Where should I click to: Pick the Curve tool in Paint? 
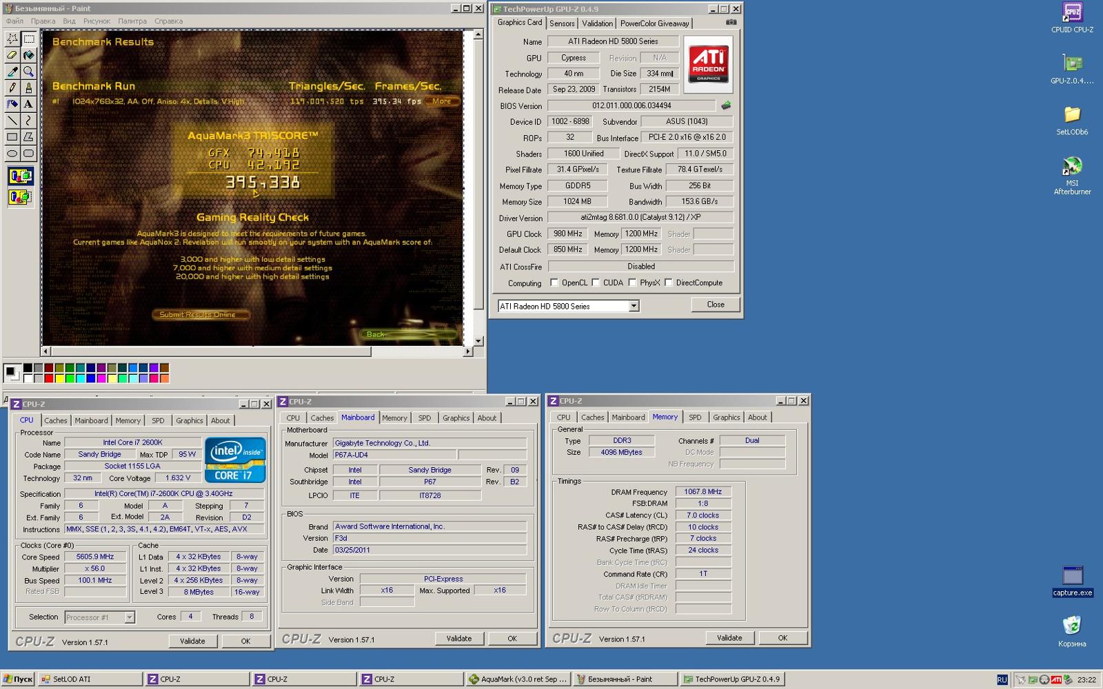coord(28,121)
